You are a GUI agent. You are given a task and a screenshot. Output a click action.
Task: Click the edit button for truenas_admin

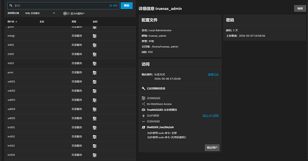[x=300, y=8]
